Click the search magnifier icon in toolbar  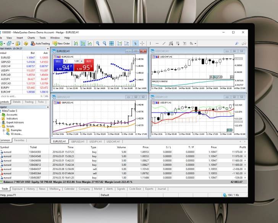pos(237,44)
